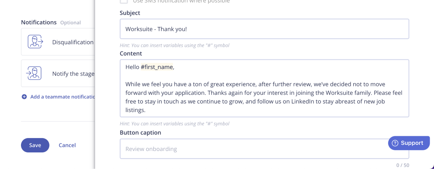Viewport: 434px width, 169px height.
Task: Click the Button caption label
Action: click(x=140, y=133)
